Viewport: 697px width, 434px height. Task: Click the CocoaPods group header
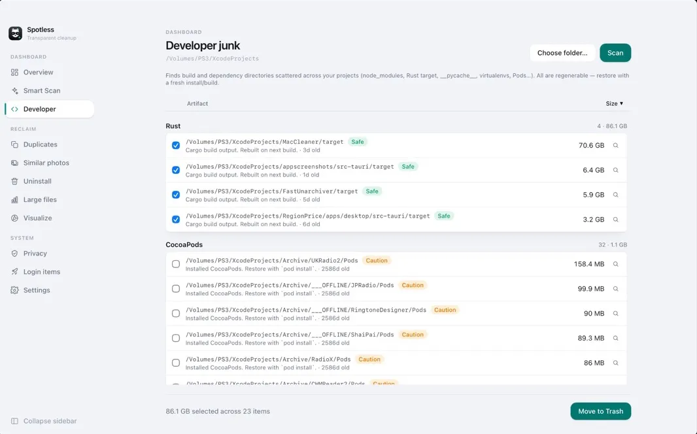click(184, 244)
